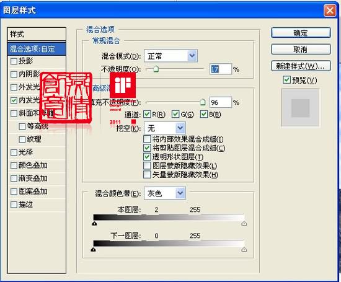The image size is (341, 282).
Task: Select the 描边 stroke style entry
Action: pos(37,205)
